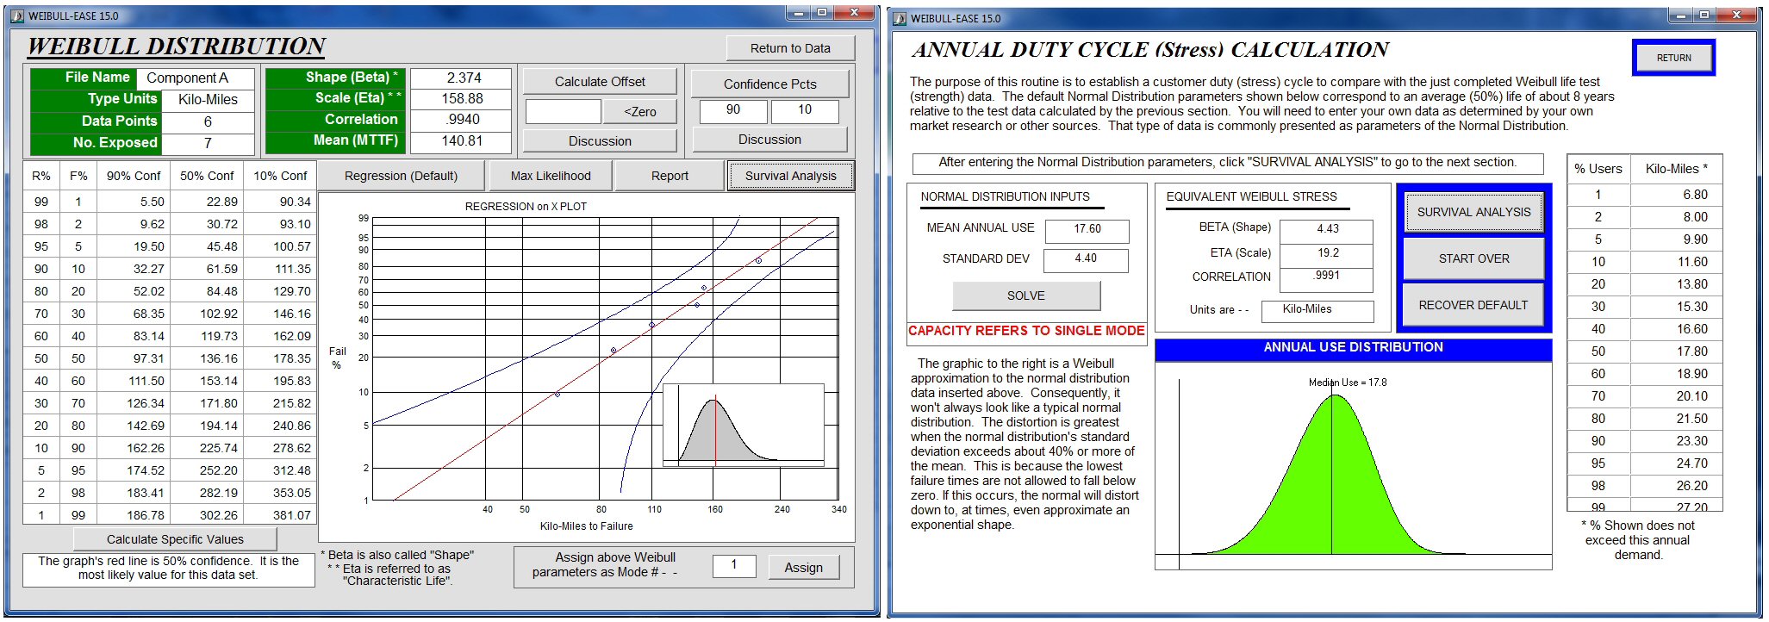Click the STANDARD DEV input field
This screenshot has width=1769, height=622.
click(1086, 259)
